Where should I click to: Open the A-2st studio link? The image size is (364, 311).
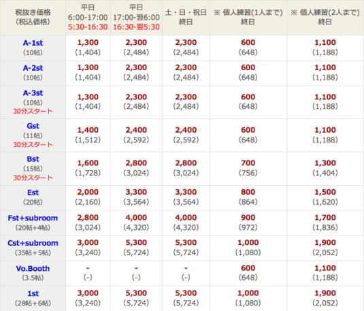pos(33,68)
